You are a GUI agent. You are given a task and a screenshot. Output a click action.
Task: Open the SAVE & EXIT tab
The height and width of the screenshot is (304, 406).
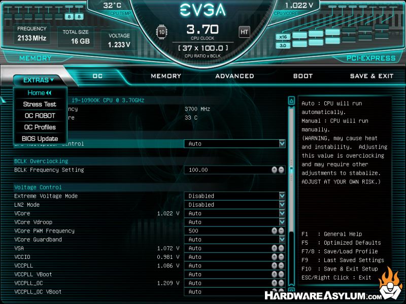pyautogui.click(x=371, y=76)
